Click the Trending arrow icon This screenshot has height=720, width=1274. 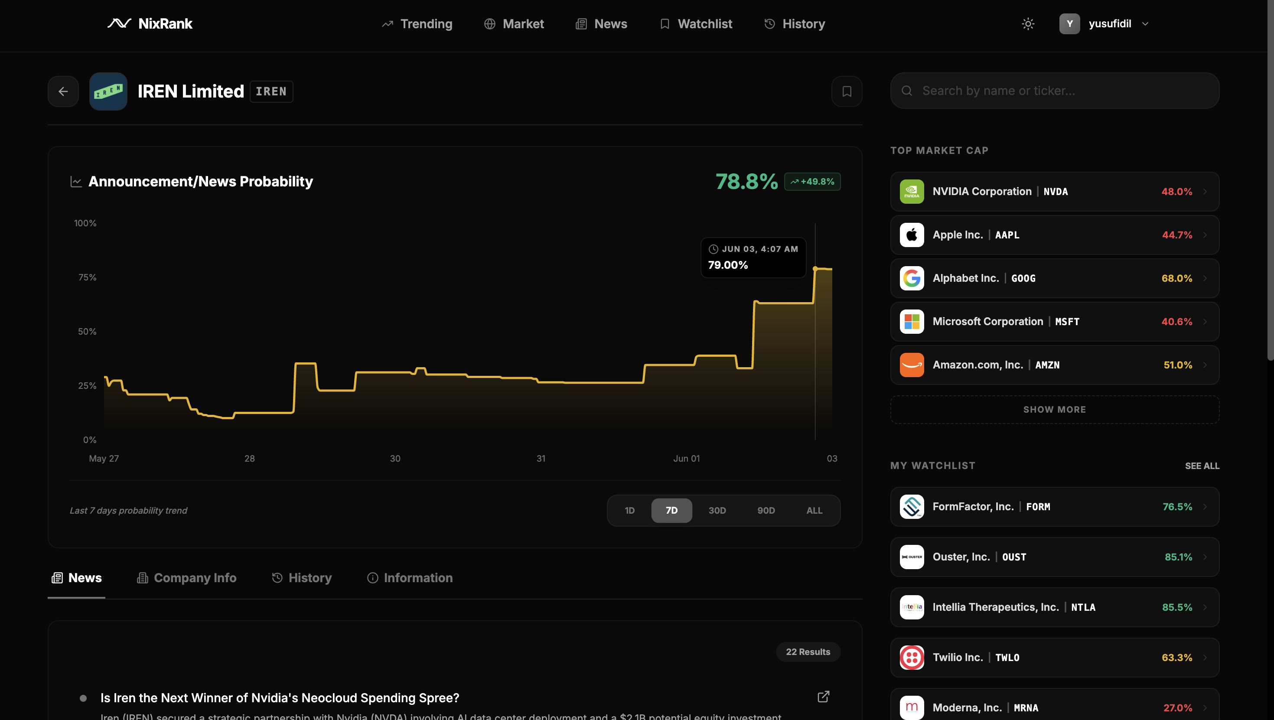coord(387,24)
